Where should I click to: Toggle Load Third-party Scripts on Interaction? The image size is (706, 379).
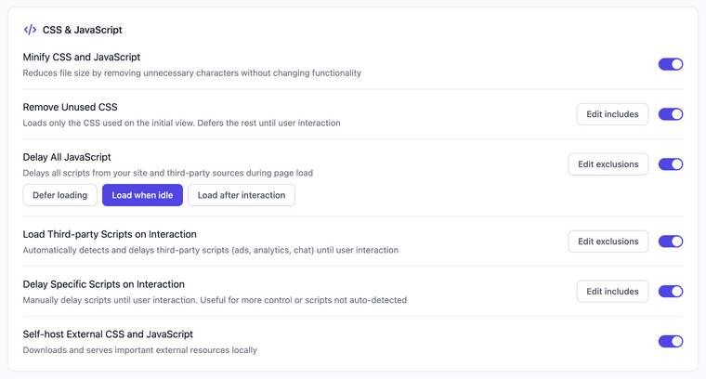671,242
